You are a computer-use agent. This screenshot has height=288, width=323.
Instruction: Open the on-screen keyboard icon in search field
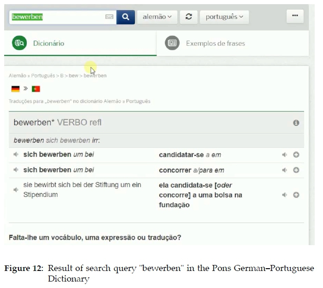(x=109, y=17)
